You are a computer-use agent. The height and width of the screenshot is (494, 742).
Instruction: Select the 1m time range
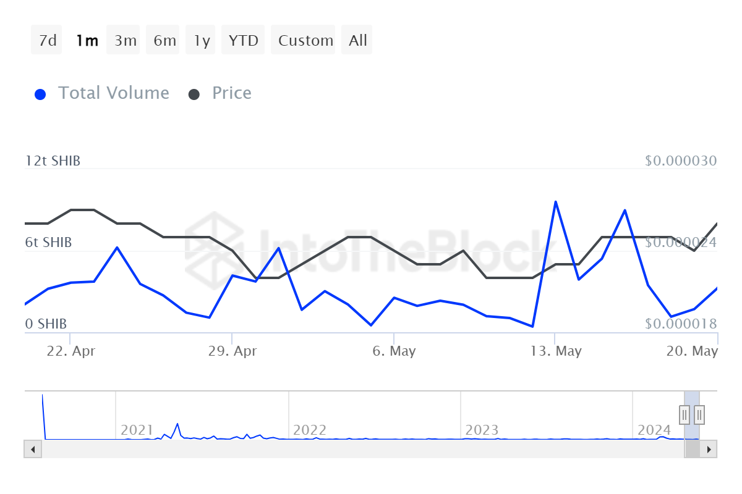[87, 41]
